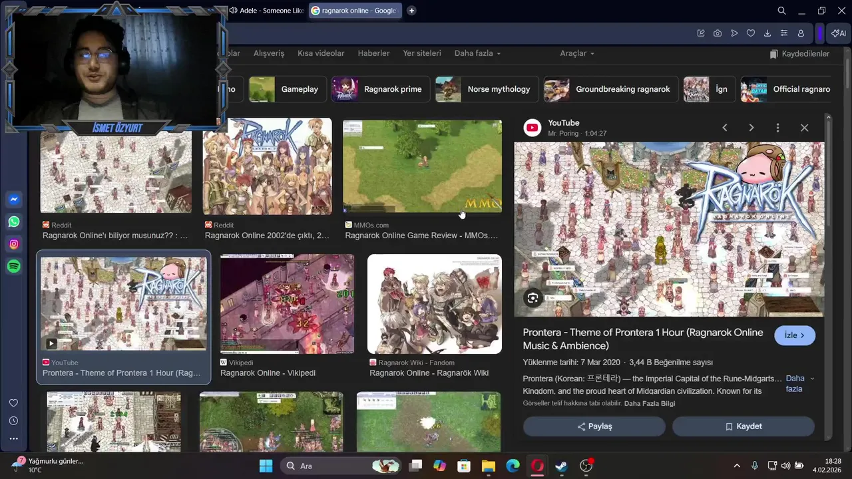
Task: Click the Paylaş share button
Action: (594, 426)
